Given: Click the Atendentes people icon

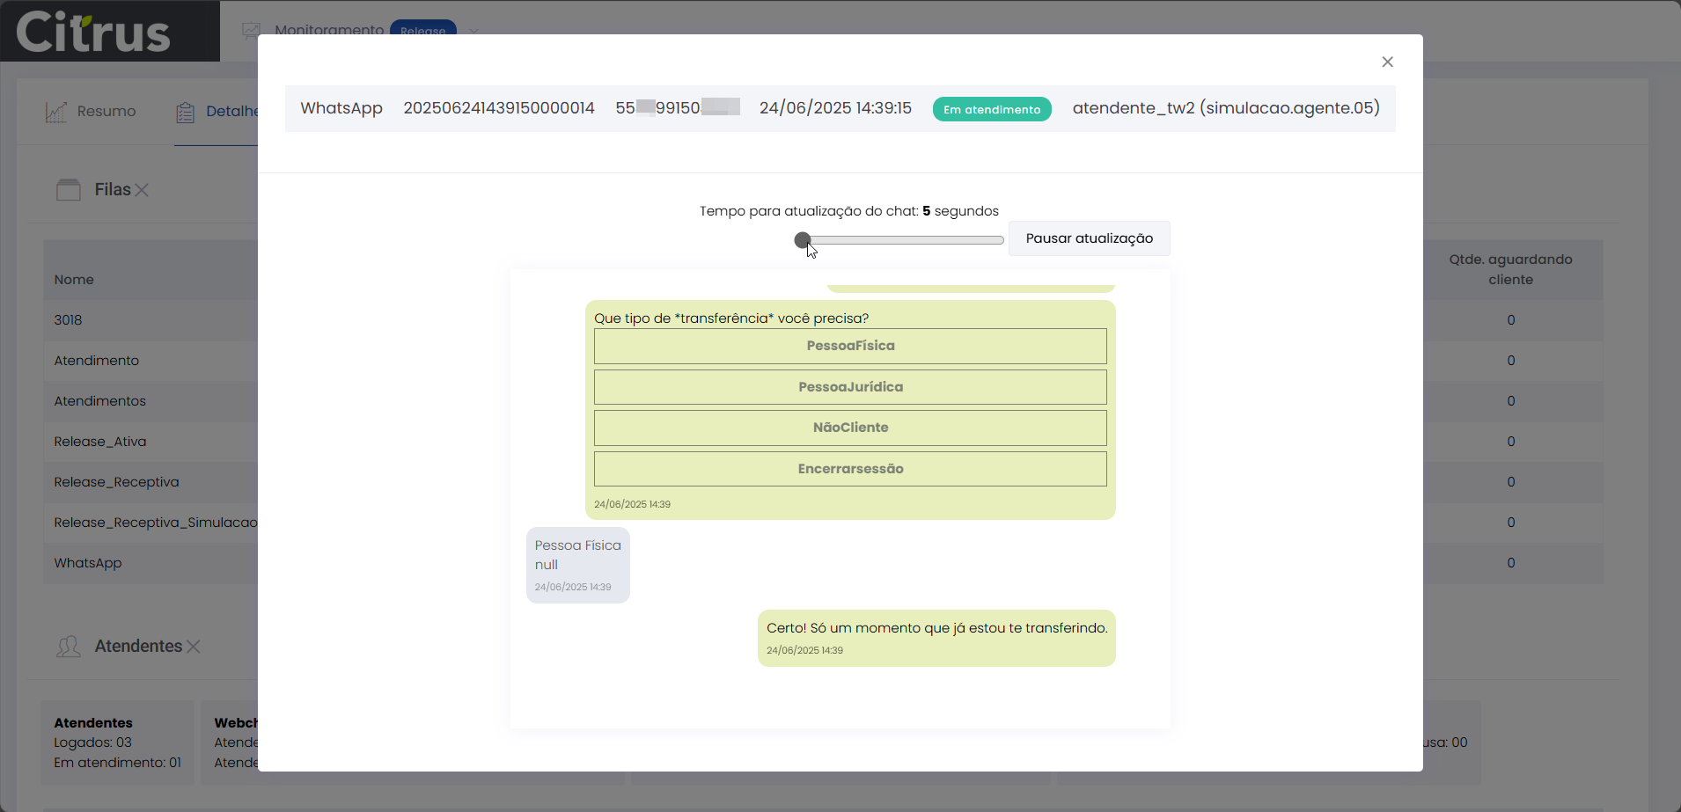Looking at the screenshot, I should (69, 647).
